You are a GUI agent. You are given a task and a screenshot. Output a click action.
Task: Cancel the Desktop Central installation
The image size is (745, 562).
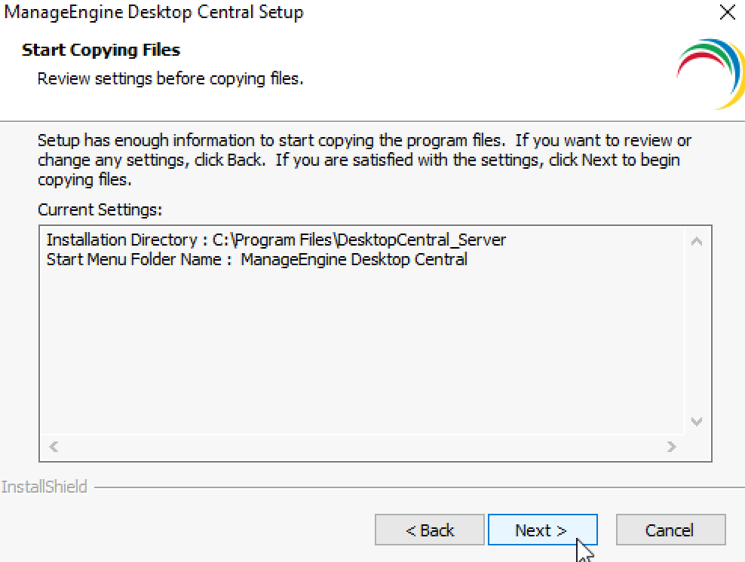pos(670,530)
